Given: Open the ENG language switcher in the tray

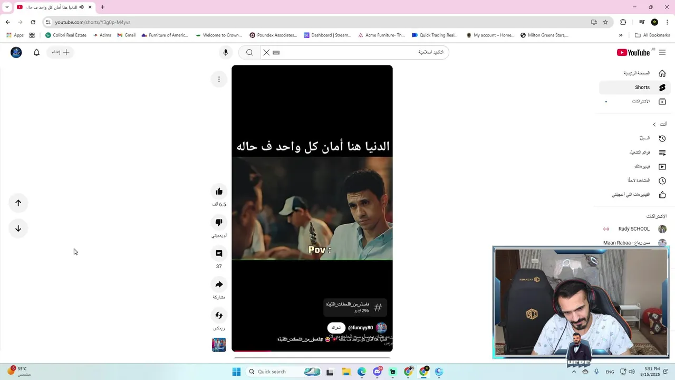Looking at the screenshot, I should (610, 372).
